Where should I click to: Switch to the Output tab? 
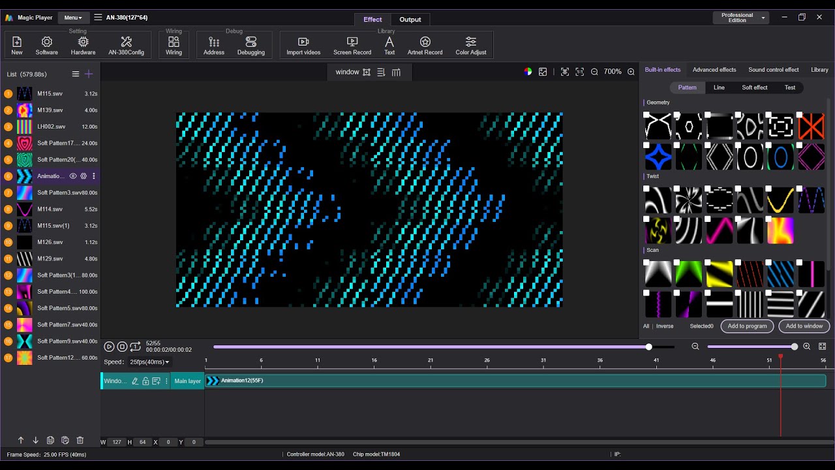click(x=410, y=20)
